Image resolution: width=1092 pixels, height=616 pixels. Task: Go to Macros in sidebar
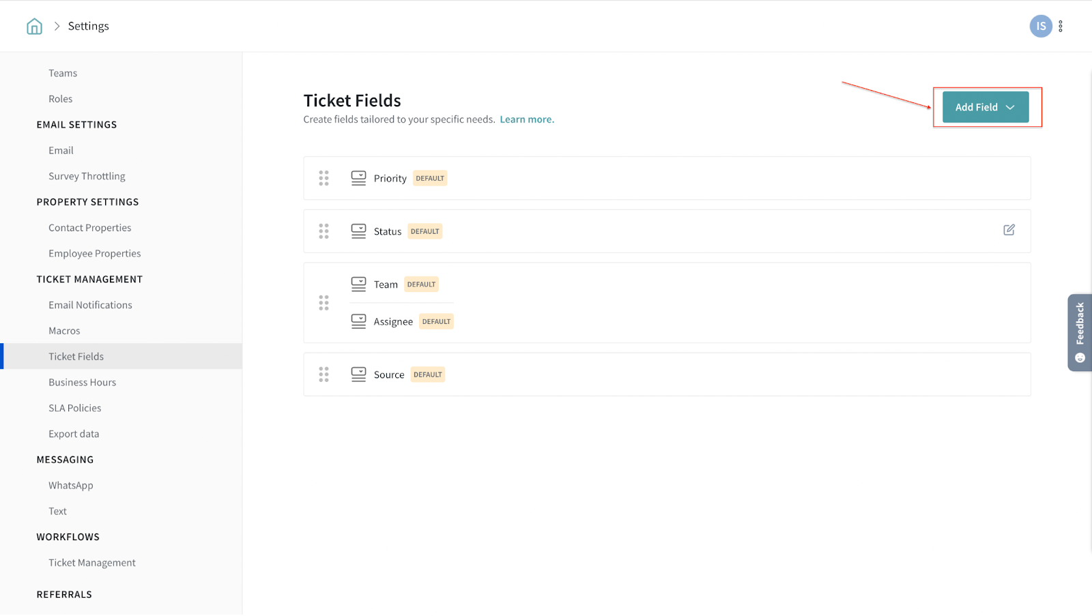click(x=64, y=331)
